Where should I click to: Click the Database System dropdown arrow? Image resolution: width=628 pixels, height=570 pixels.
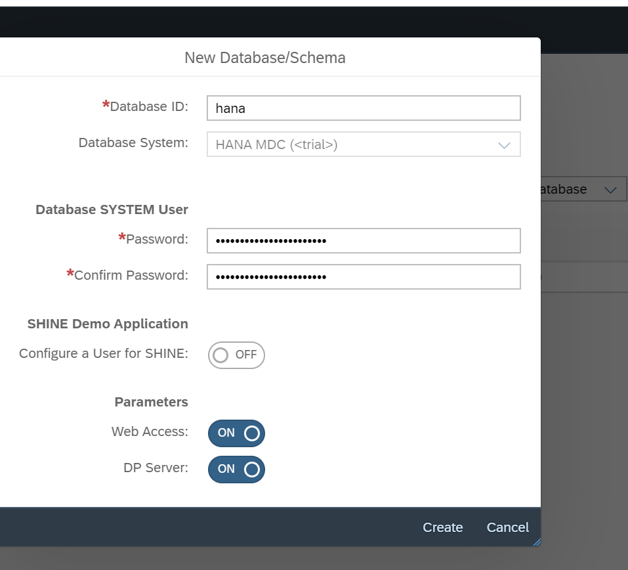(504, 145)
